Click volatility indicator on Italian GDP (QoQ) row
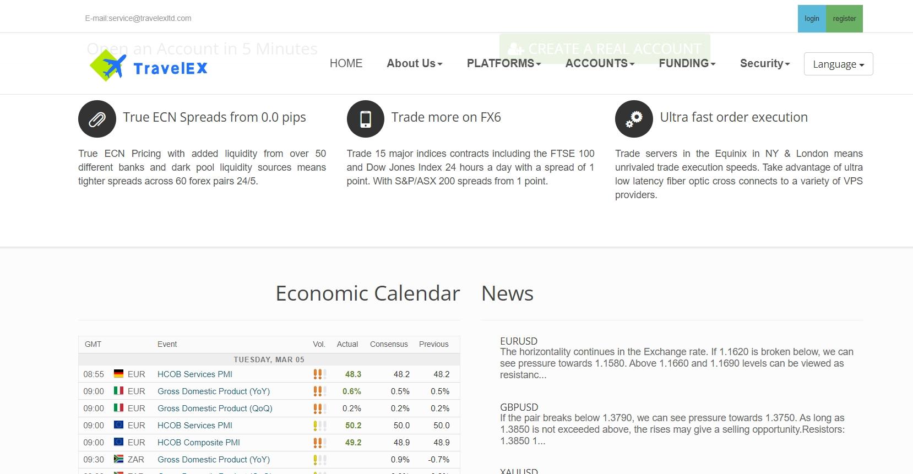Screen dimensions: 913x474 pos(320,408)
